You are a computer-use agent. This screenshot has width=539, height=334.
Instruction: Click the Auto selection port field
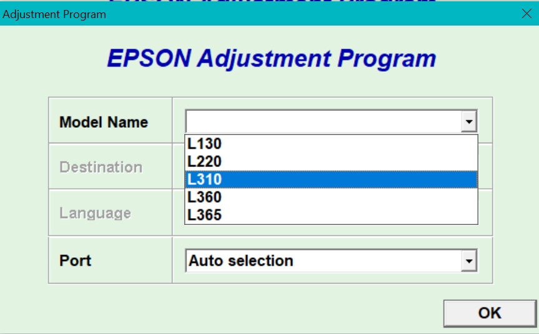(x=323, y=261)
